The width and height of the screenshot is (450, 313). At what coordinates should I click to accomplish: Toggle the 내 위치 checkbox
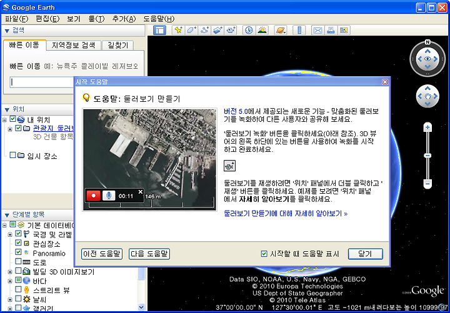tap(12, 119)
